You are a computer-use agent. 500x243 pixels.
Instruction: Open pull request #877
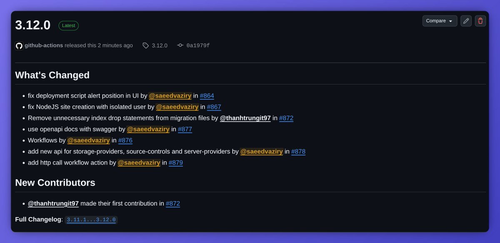coord(185,129)
